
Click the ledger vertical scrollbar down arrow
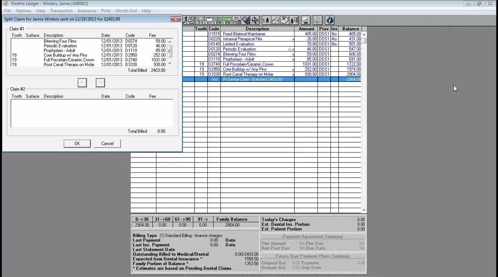coord(364,210)
